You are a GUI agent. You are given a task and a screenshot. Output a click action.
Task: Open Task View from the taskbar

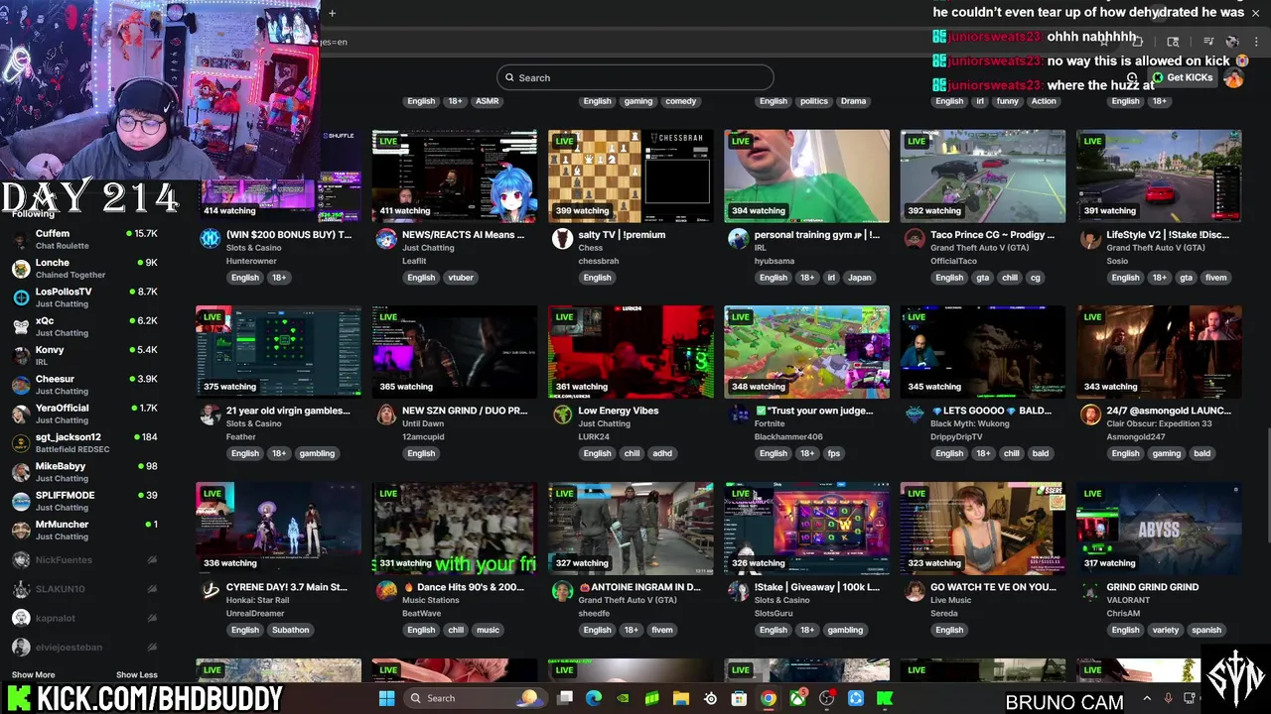[x=565, y=698]
